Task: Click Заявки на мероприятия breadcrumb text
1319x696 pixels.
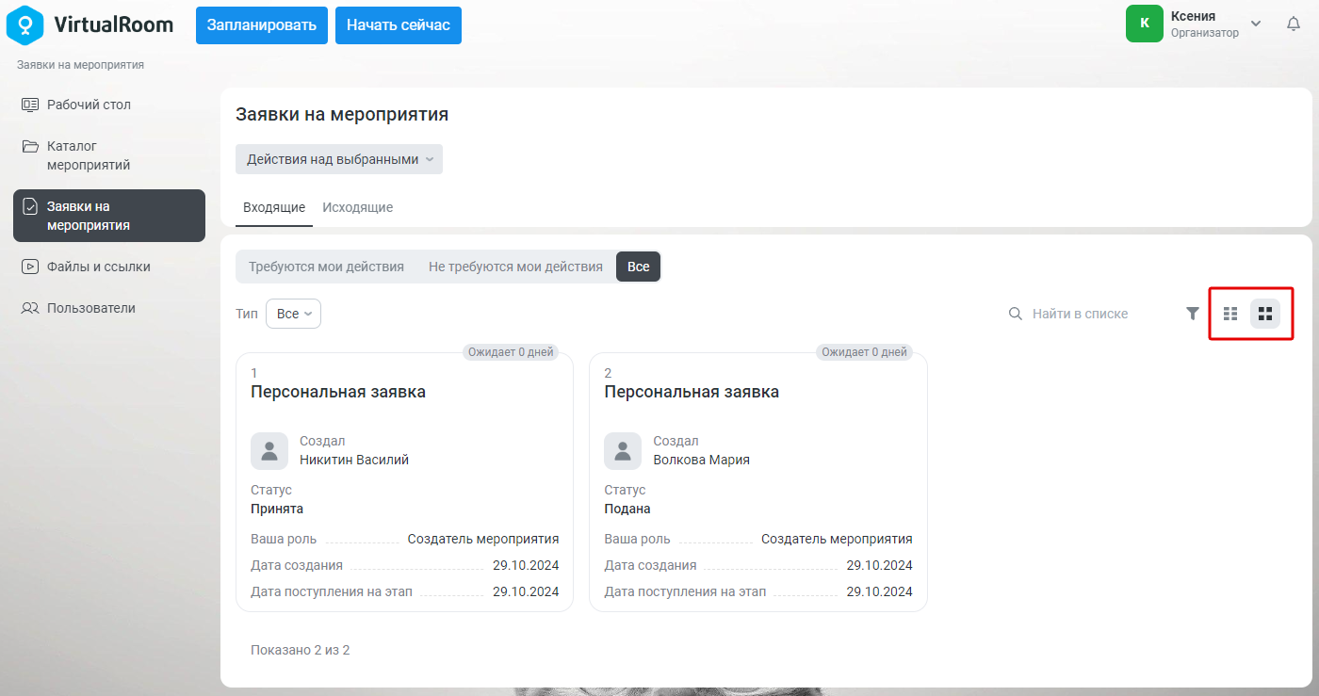Action: coord(80,65)
